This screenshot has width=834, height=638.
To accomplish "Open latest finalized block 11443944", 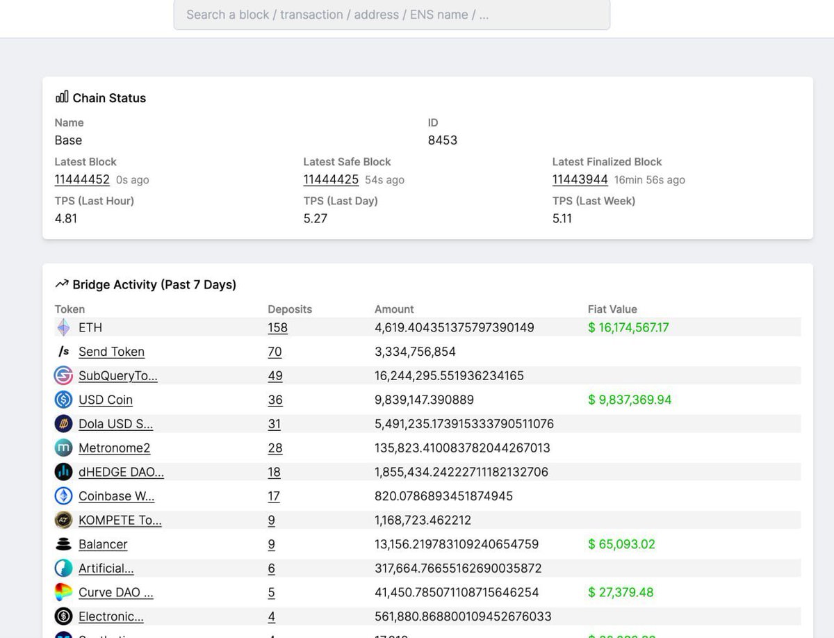I will [x=580, y=179].
